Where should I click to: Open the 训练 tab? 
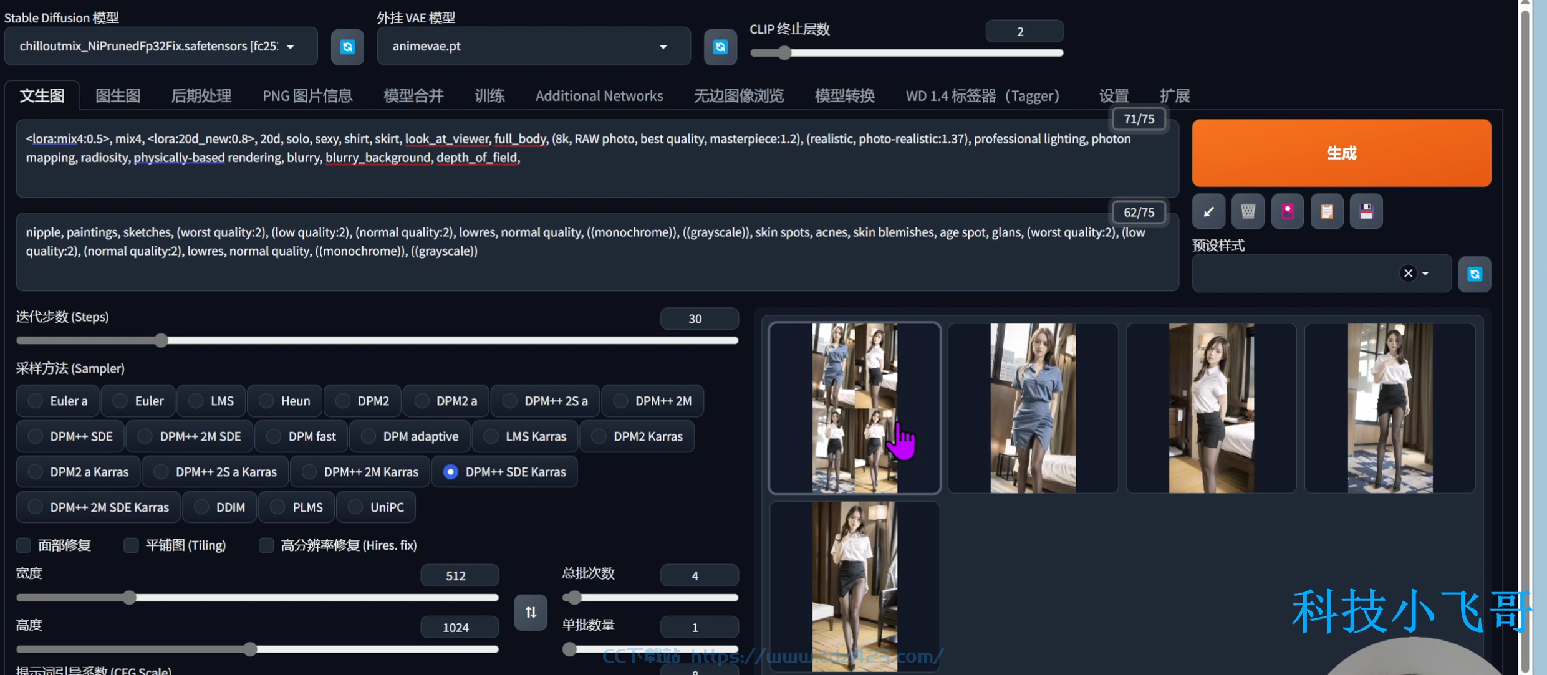(489, 95)
